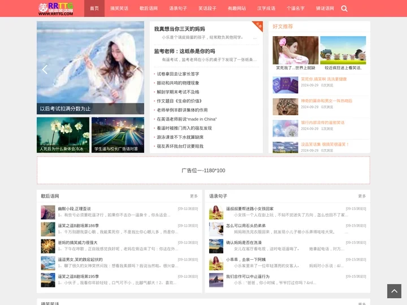Open recommended cartoon sheep image
407x305 pixels.
point(343,50)
